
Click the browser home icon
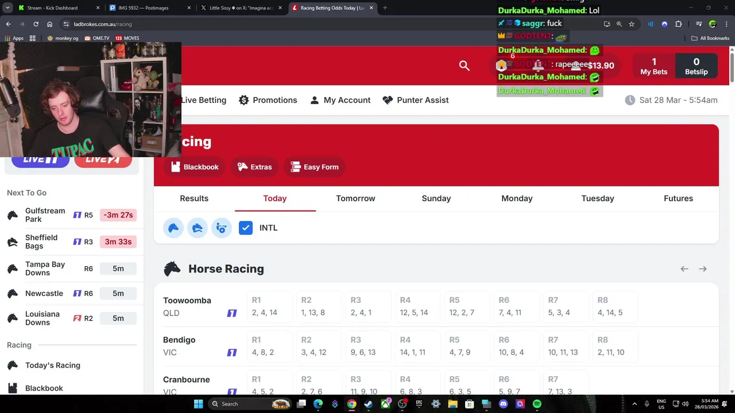(x=50, y=24)
